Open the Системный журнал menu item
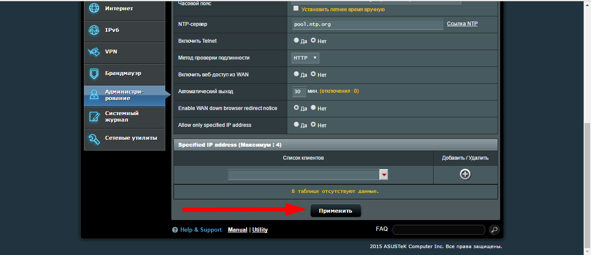Viewport: 591px width, 255px height. (125, 117)
